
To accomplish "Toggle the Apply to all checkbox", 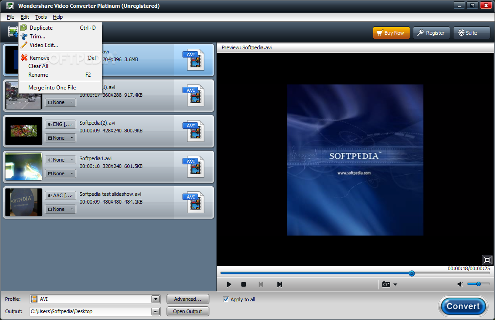I will (226, 299).
